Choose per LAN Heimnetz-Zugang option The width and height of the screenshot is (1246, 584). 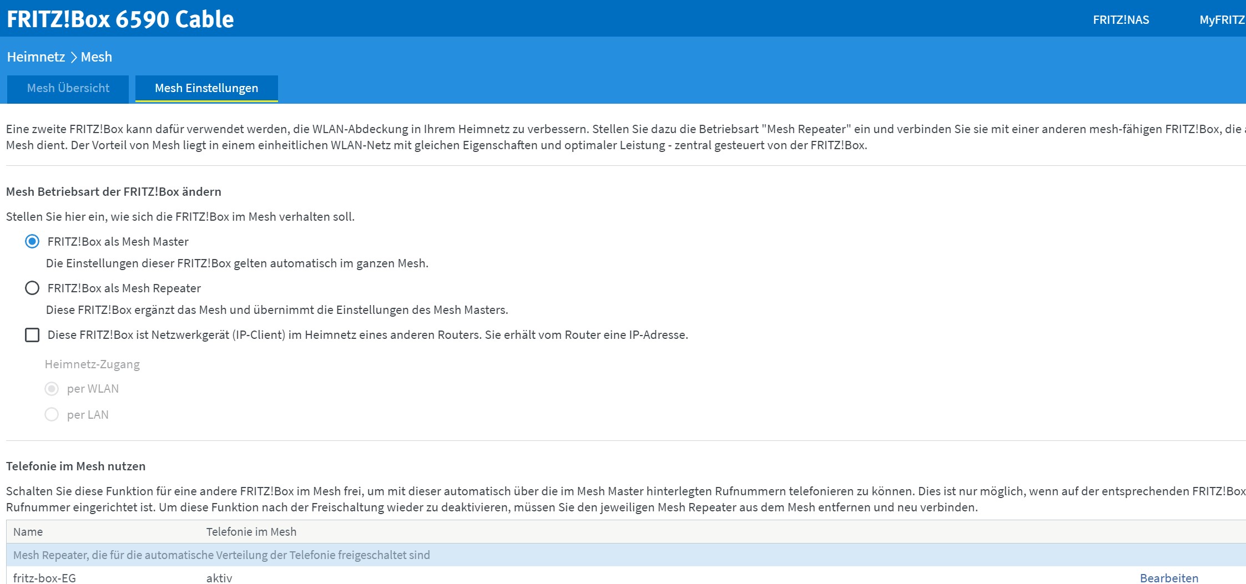pos(52,414)
